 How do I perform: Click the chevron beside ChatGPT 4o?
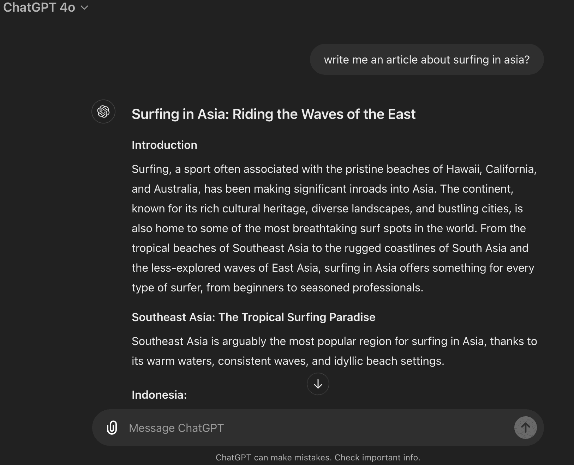coord(84,8)
